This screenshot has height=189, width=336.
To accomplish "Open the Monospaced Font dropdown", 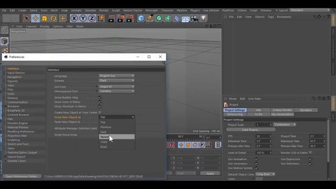I will pos(117,91).
